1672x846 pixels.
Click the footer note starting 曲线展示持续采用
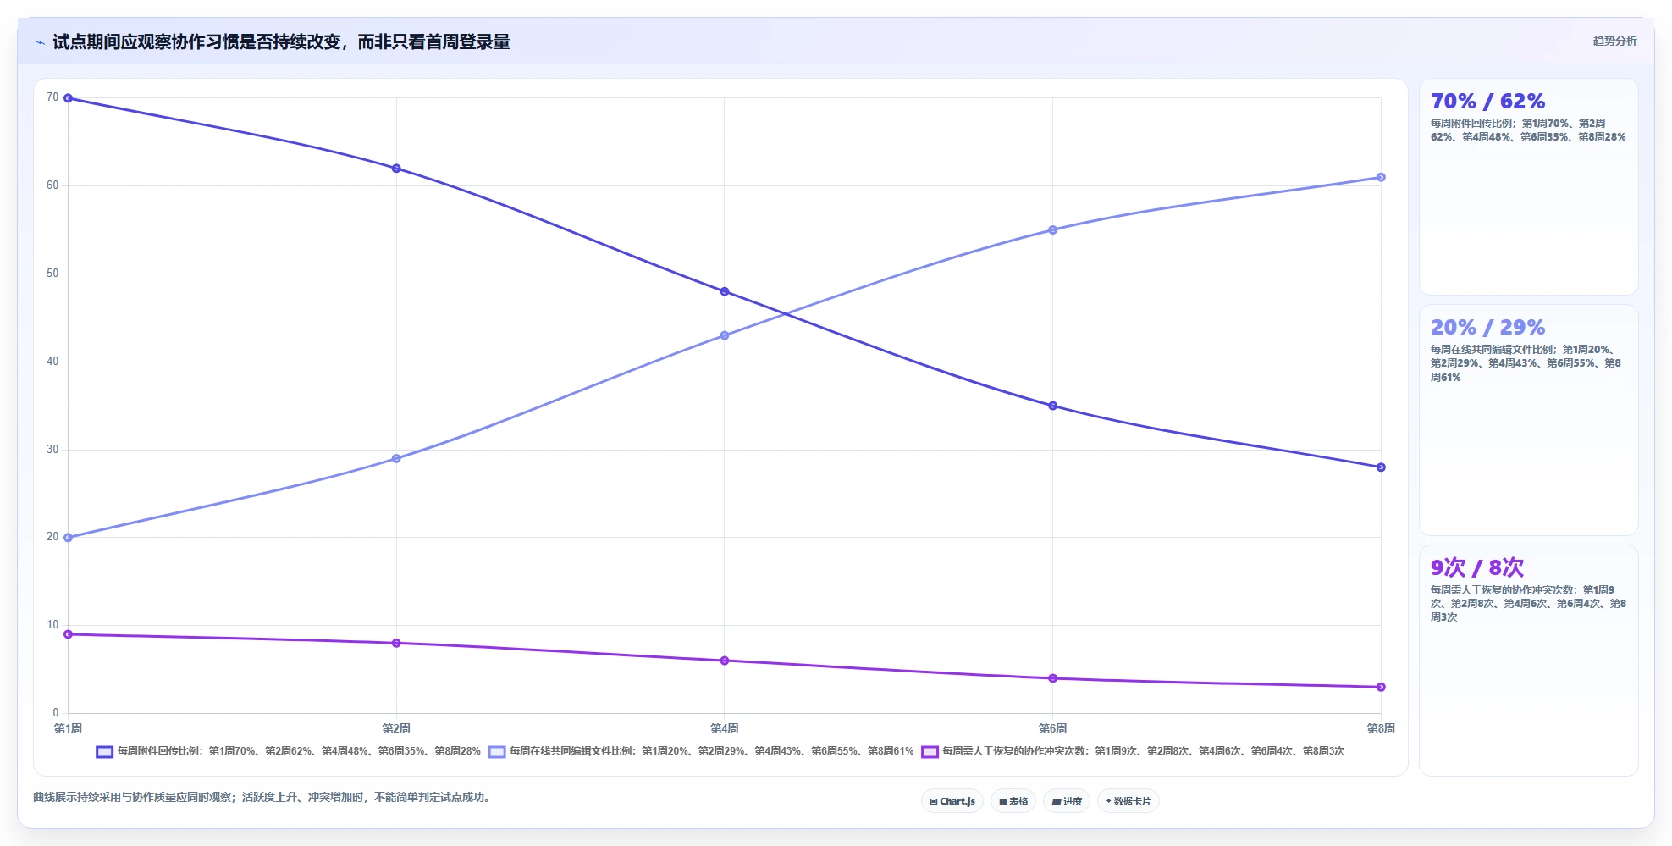point(262,797)
